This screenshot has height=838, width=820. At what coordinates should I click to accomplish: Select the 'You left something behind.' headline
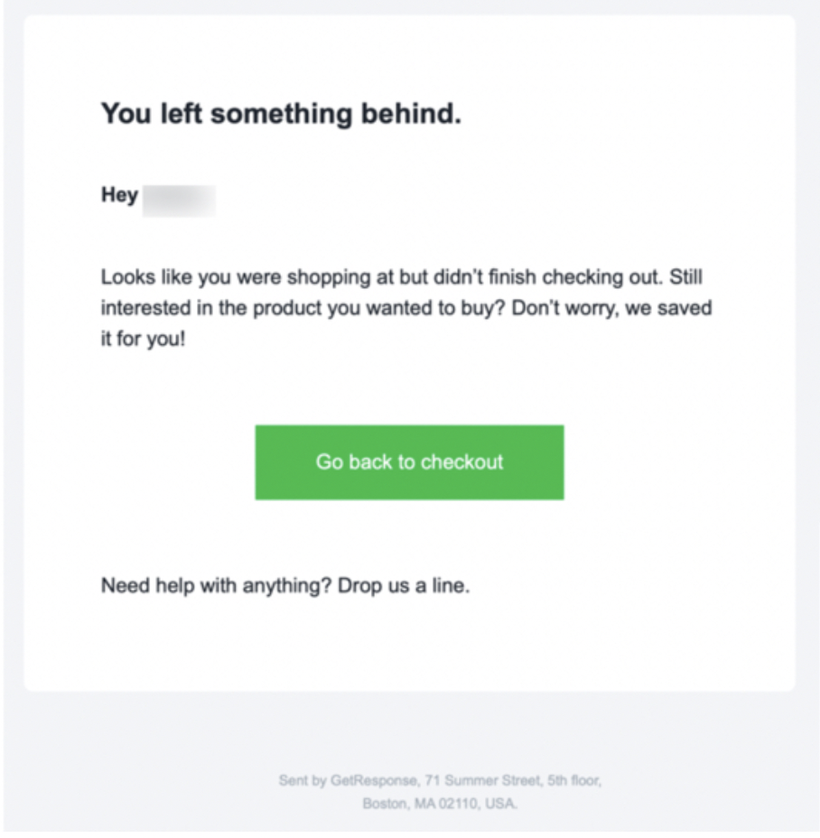coord(281,113)
